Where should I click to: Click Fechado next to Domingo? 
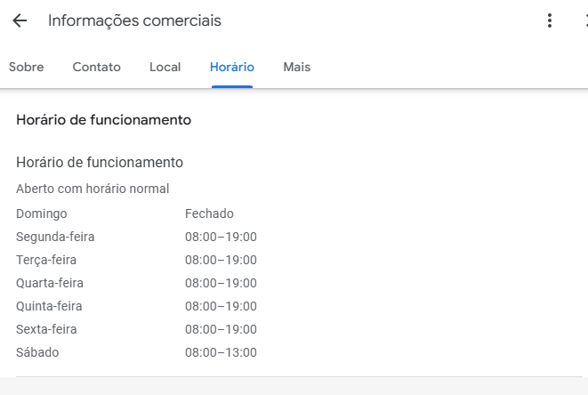click(209, 214)
